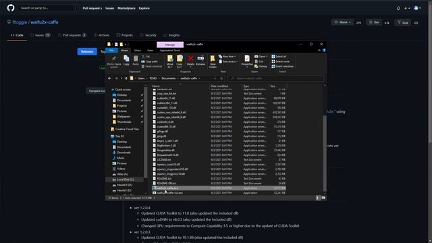
Task: Open the GitHub logo home link
Action: click(x=11, y=8)
